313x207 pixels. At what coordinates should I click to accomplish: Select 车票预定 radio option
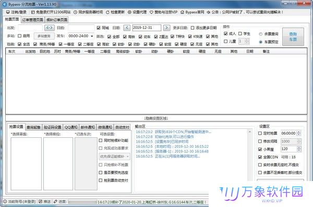click(x=260, y=42)
